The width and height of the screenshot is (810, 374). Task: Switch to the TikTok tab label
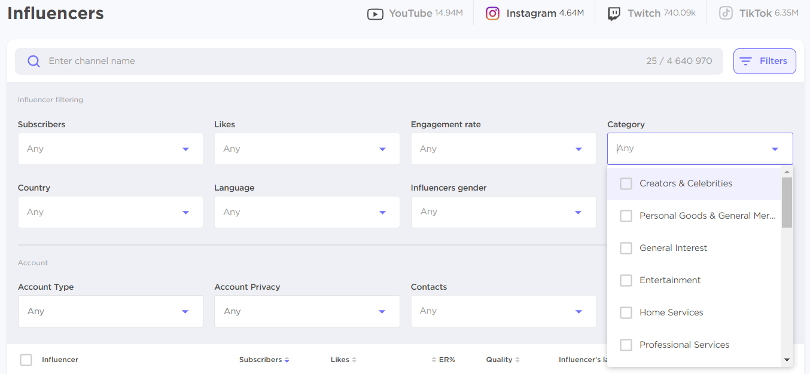(x=756, y=13)
